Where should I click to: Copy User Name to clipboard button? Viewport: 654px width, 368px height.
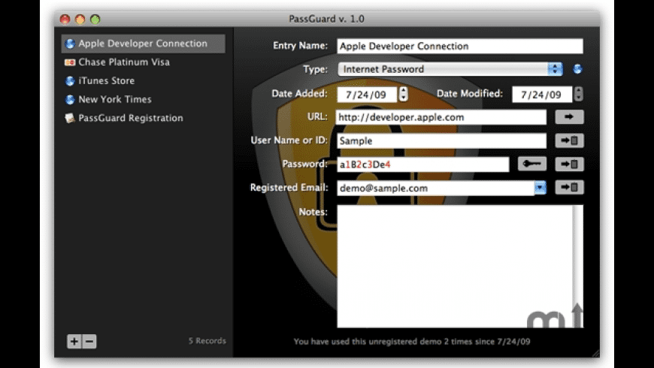coord(569,140)
